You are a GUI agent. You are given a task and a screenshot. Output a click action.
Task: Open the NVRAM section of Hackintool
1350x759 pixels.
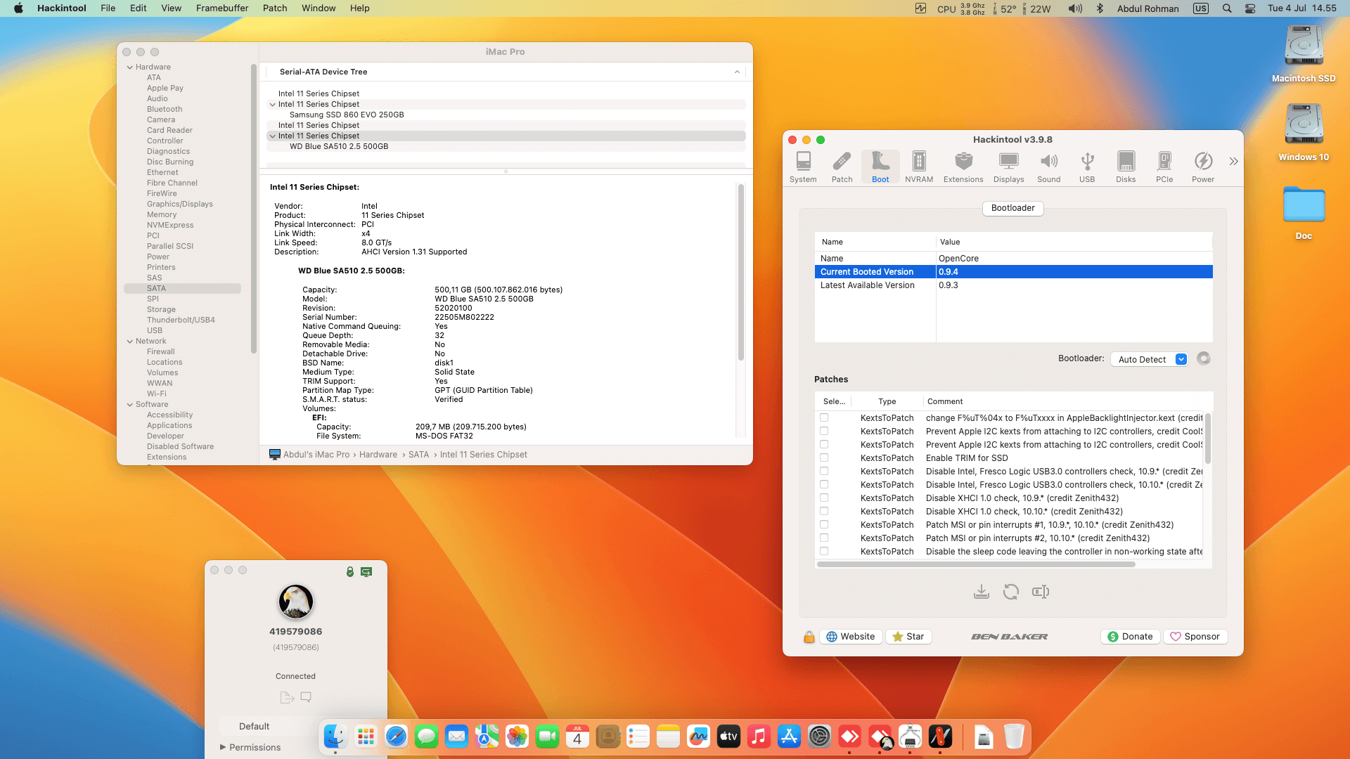[x=919, y=166]
